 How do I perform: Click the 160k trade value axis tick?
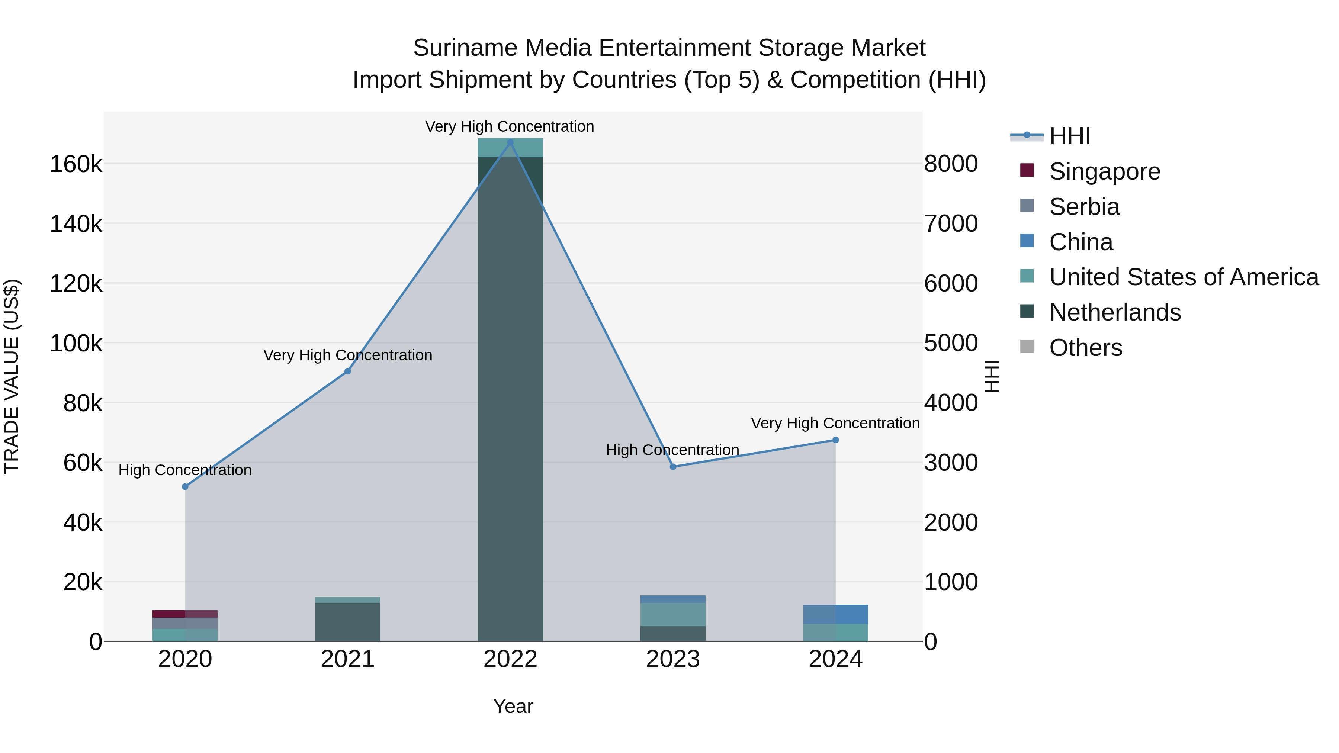76,164
